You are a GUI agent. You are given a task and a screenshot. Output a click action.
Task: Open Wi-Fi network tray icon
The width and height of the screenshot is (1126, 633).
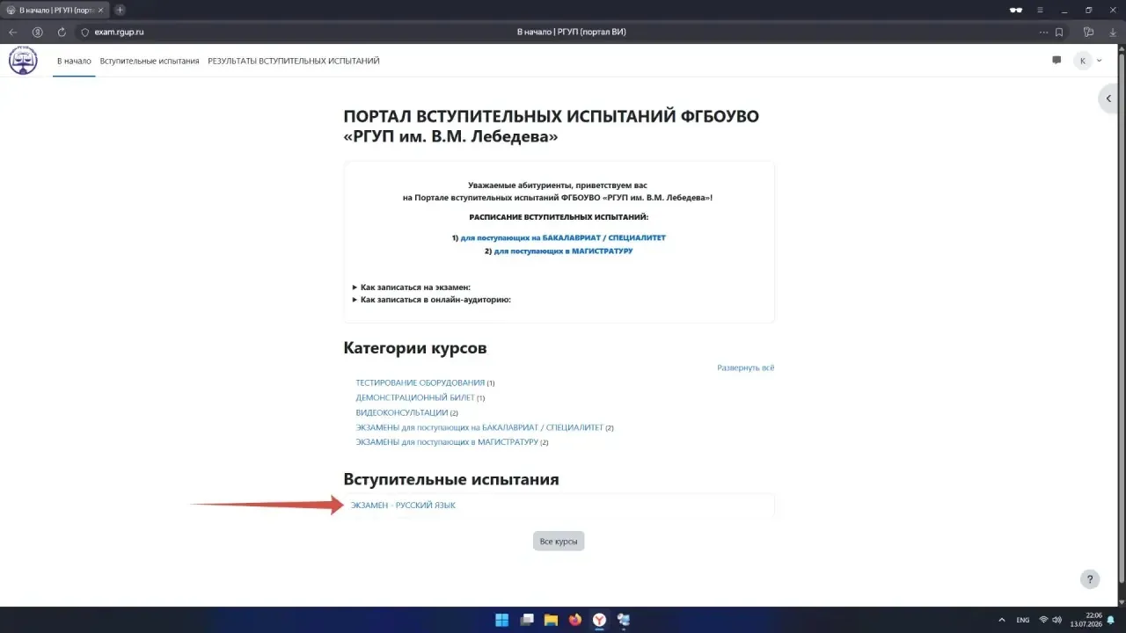coord(1044,620)
